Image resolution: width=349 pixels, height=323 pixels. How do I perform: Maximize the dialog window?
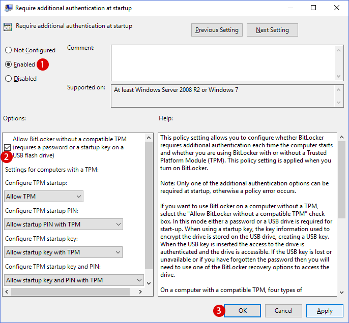pyautogui.click(x=313, y=8)
